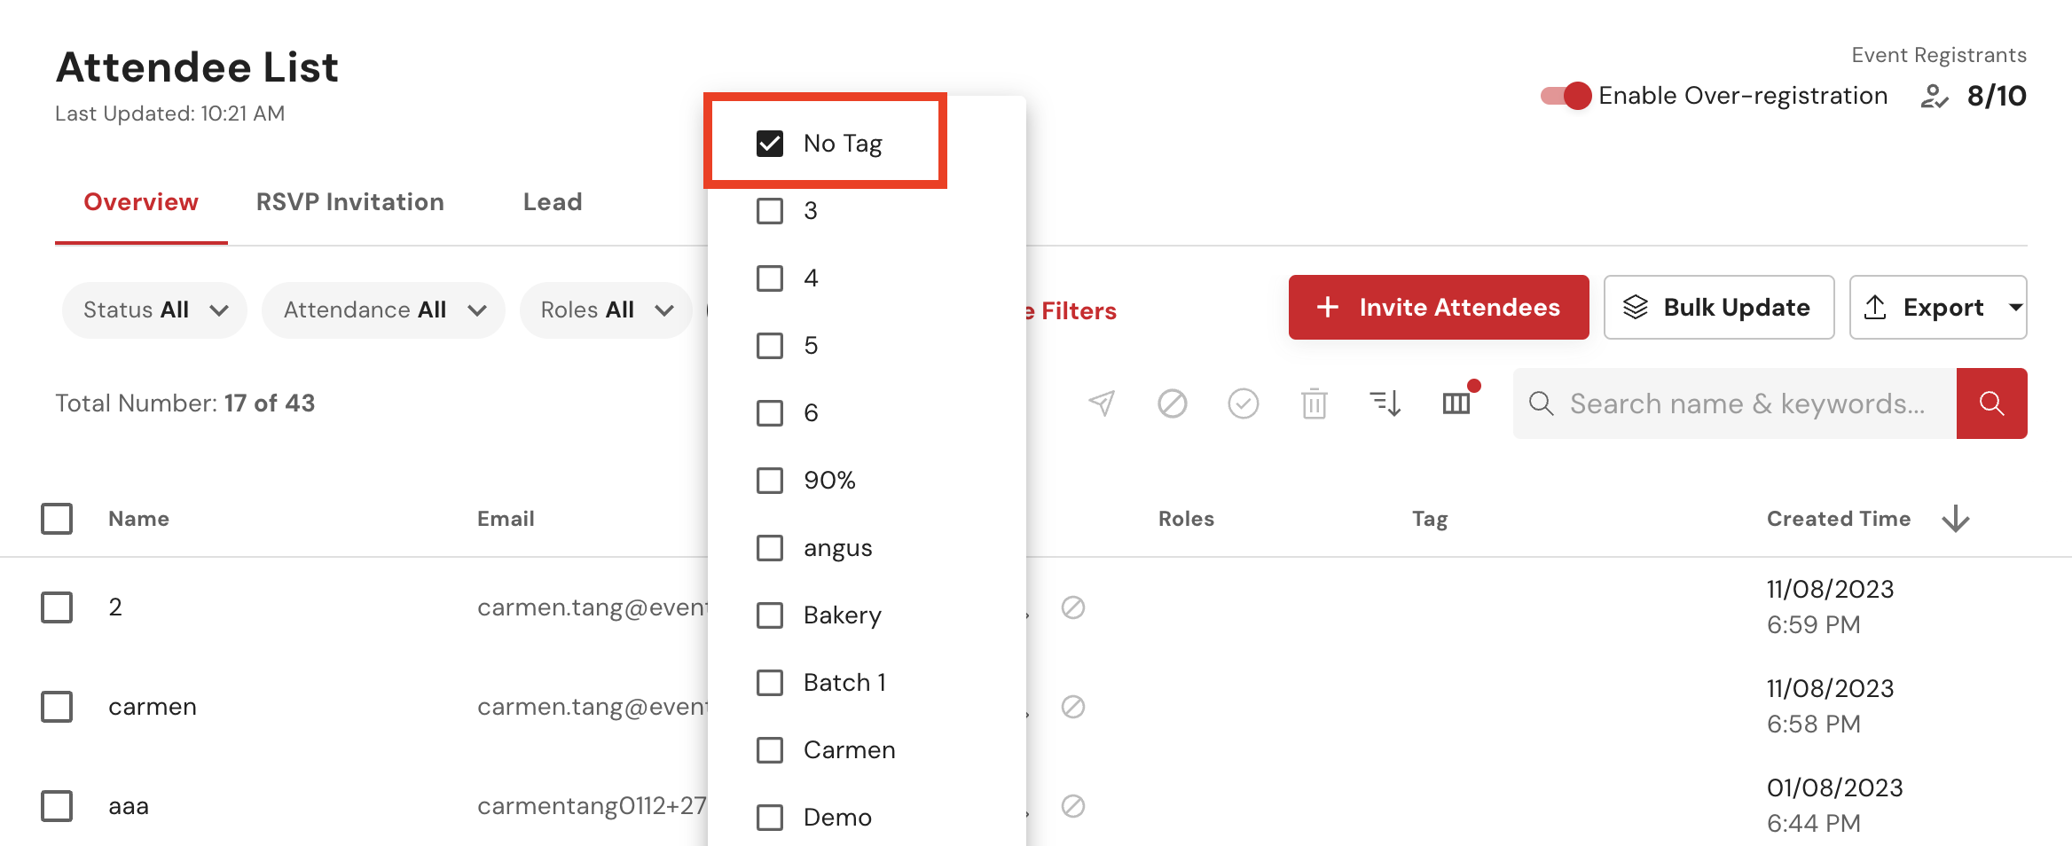Viewport: 2072px width, 846px height.
Task: Check the tag 3 checkbox
Action: [x=770, y=211]
